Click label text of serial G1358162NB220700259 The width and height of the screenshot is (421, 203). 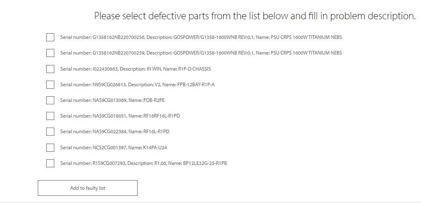[x=201, y=53]
